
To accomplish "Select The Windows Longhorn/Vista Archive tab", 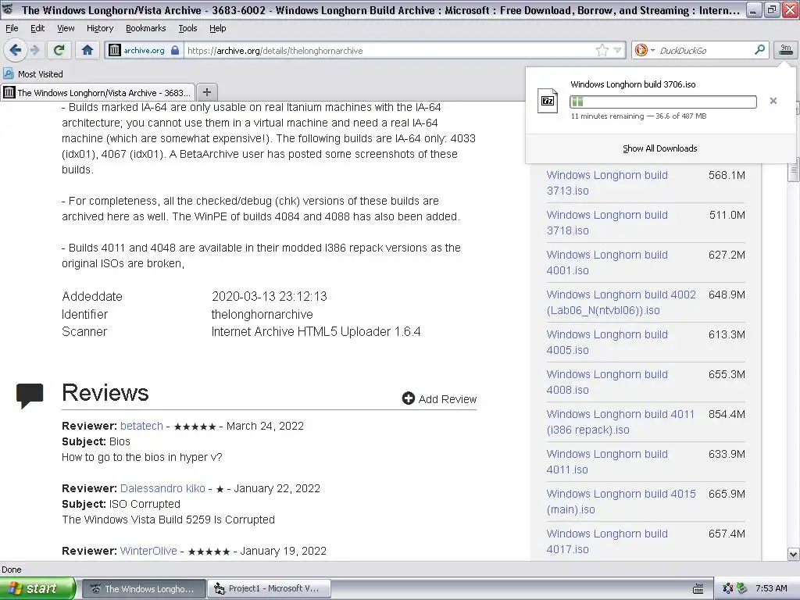I will [x=98, y=92].
